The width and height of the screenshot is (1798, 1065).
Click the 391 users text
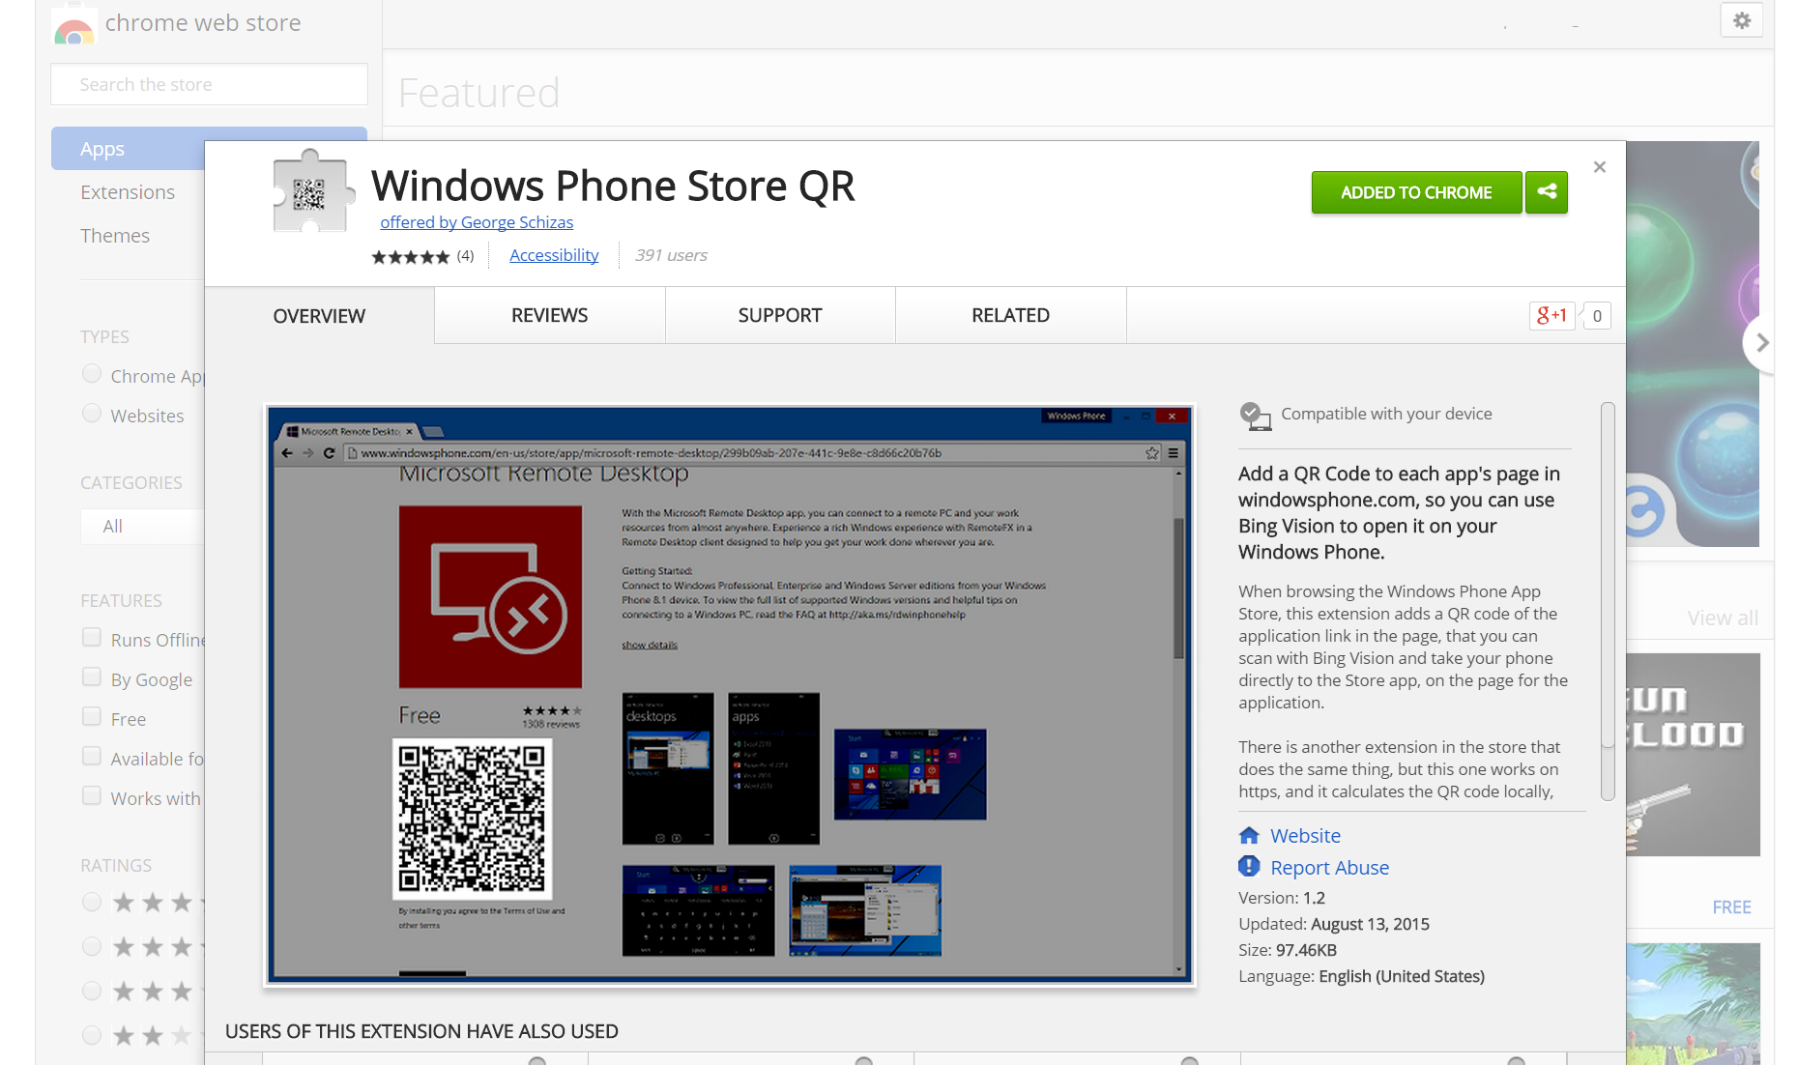coord(671,255)
